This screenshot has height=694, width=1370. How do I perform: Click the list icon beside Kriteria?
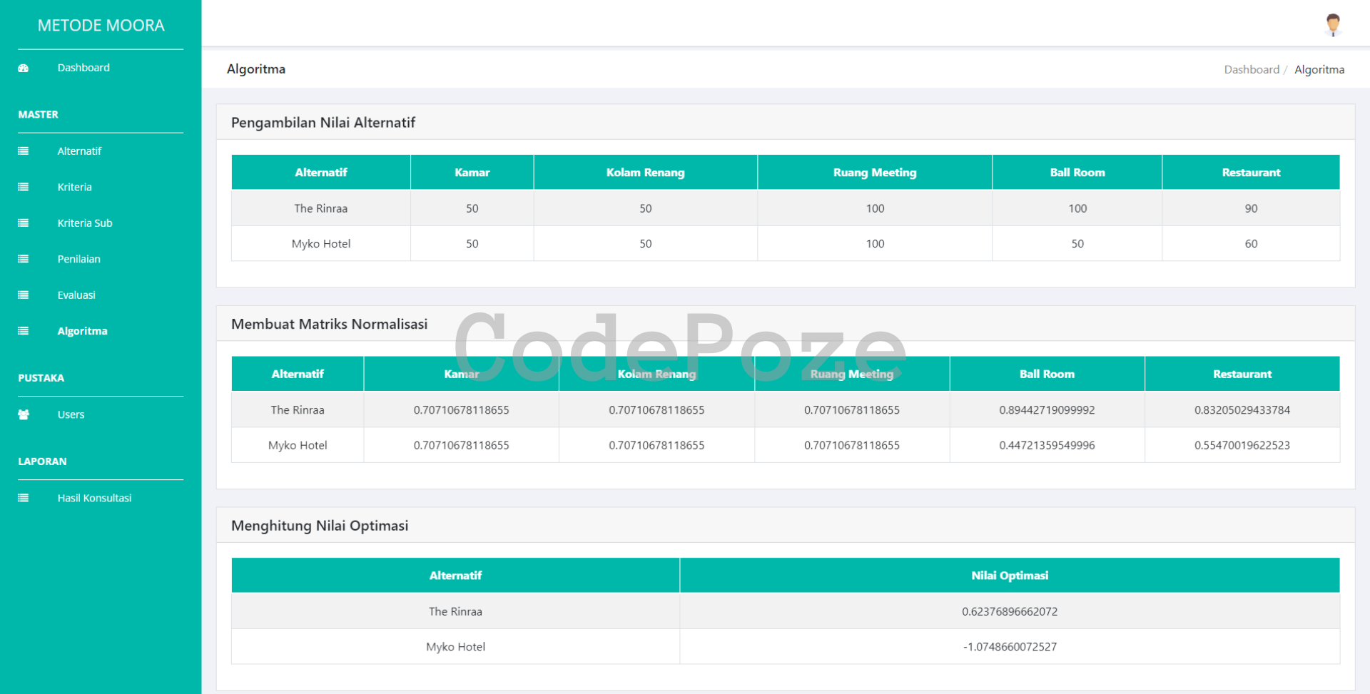(24, 187)
